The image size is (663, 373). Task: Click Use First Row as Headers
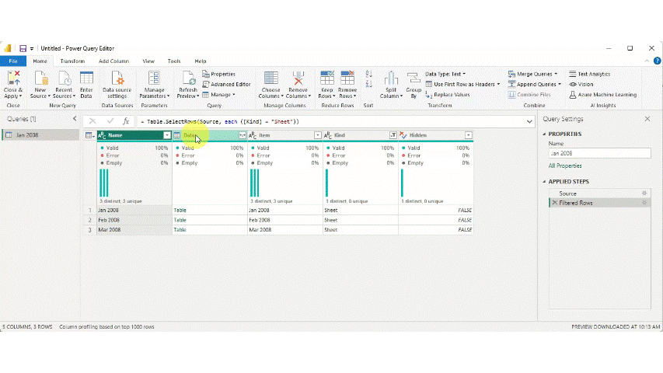[464, 84]
